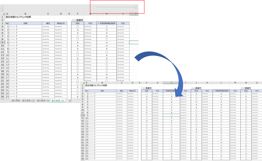The height and width of the screenshot is (161, 262).
Task: Click outline level 1 button
Action: coord(2,7)
